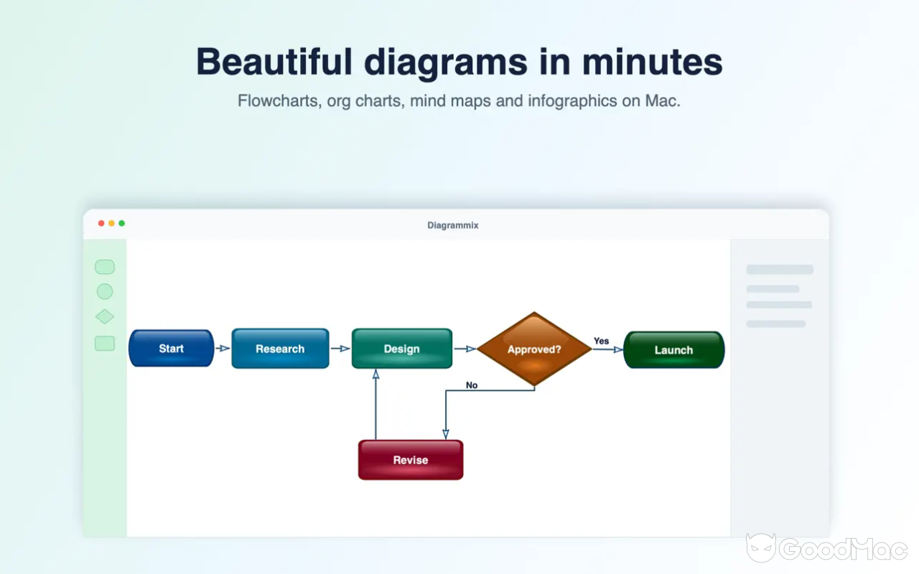Image resolution: width=919 pixels, height=574 pixels.
Task: Click the Yes connector label
Action: 602,341
